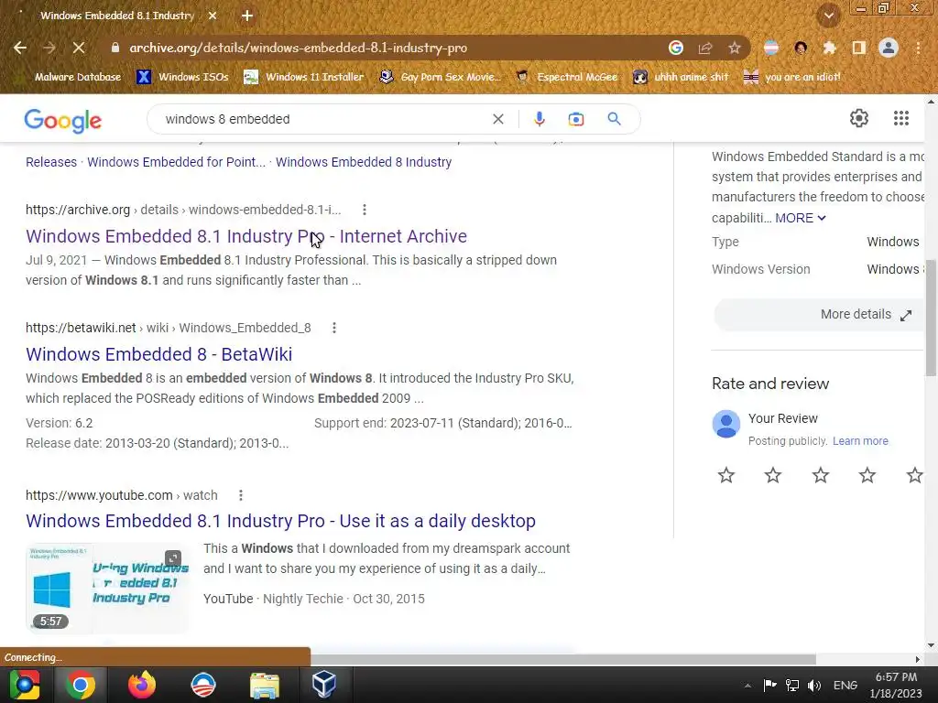Click the forward navigation arrow
The image size is (938, 703).
[x=49, y=48]
